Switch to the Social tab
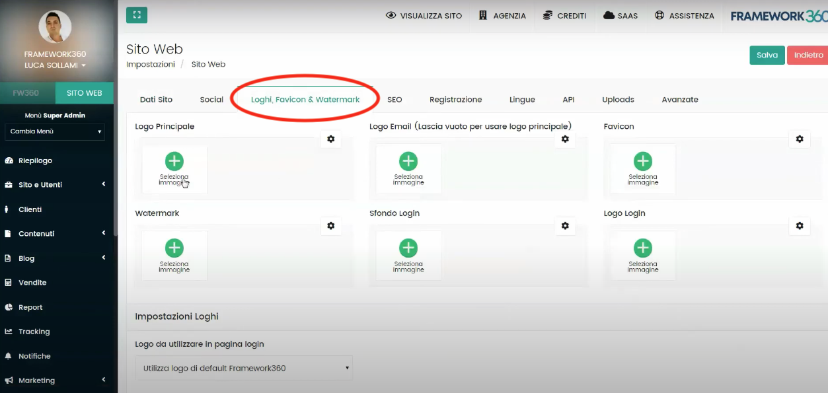828x393 pixels. point(211,100)
